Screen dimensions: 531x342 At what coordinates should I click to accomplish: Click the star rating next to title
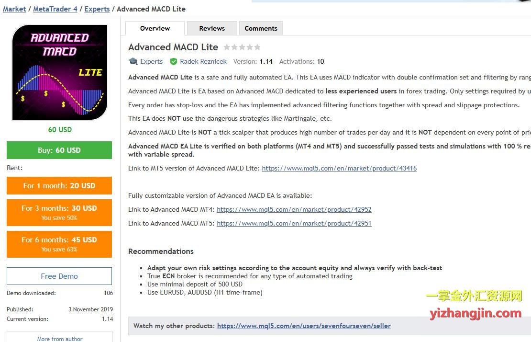[242, 47]
